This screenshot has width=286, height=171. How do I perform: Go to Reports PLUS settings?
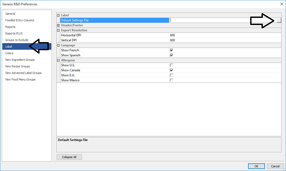point(14,33)
